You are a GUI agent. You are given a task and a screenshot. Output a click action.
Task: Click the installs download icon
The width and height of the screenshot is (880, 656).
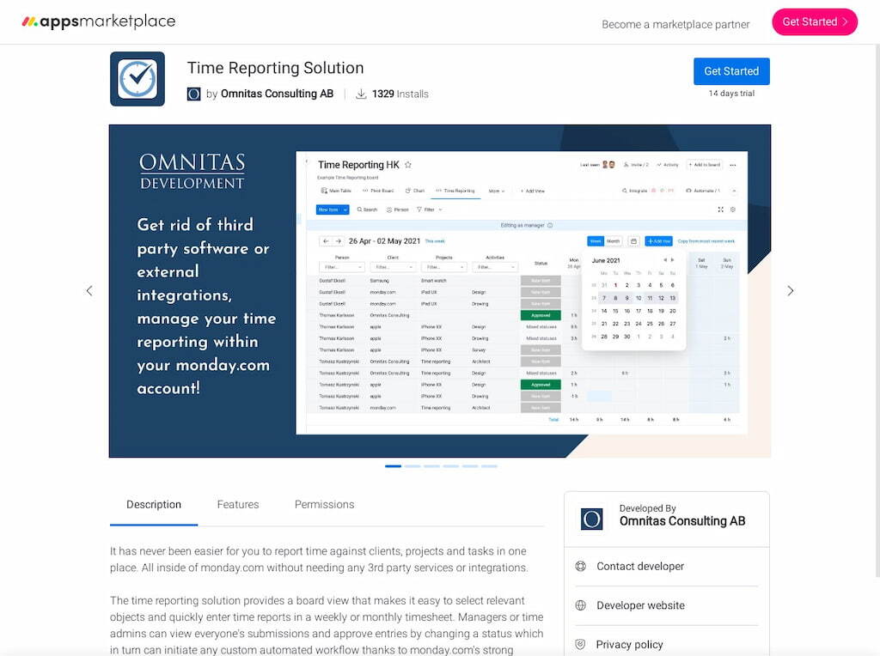(362, 94)
